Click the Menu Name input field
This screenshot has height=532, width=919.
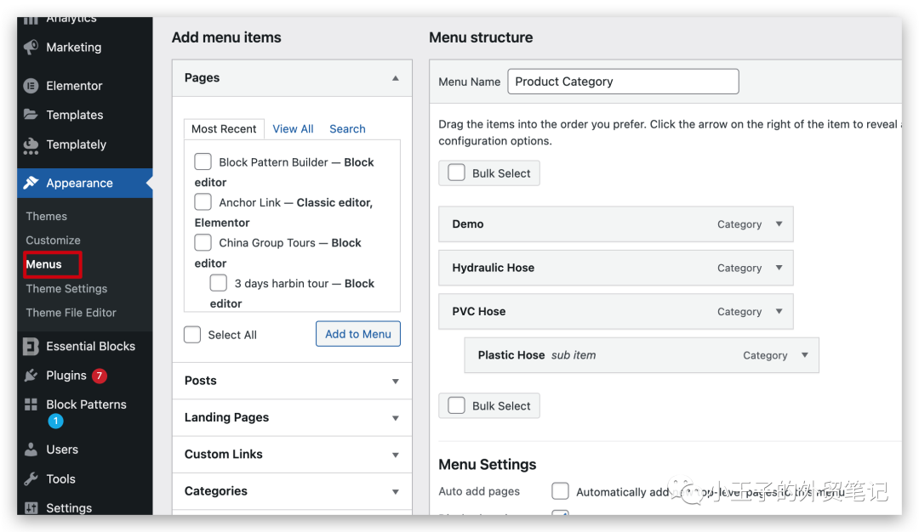[x=623, y=82]
